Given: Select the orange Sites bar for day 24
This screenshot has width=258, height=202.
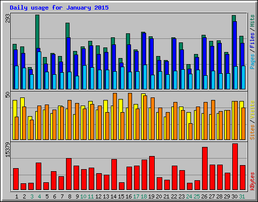Looking at the screenshot, I should coord(190,131).
